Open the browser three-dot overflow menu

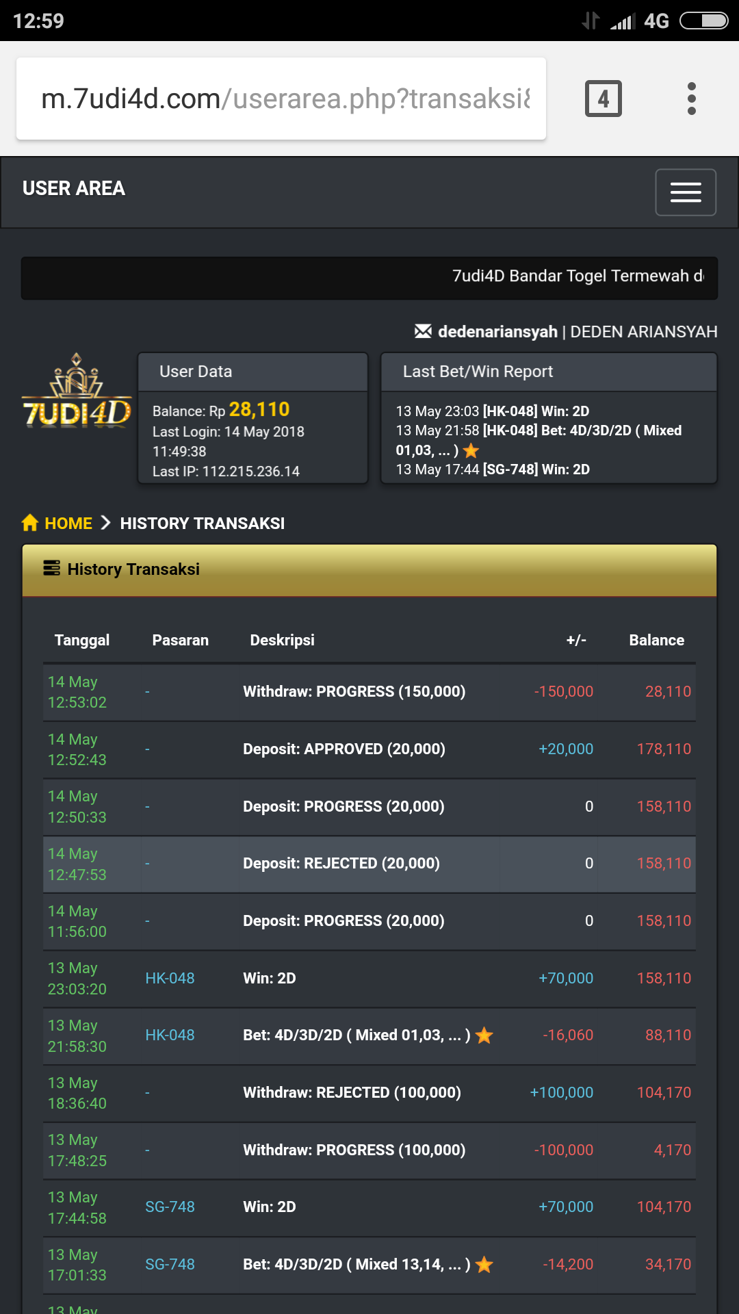691,99
